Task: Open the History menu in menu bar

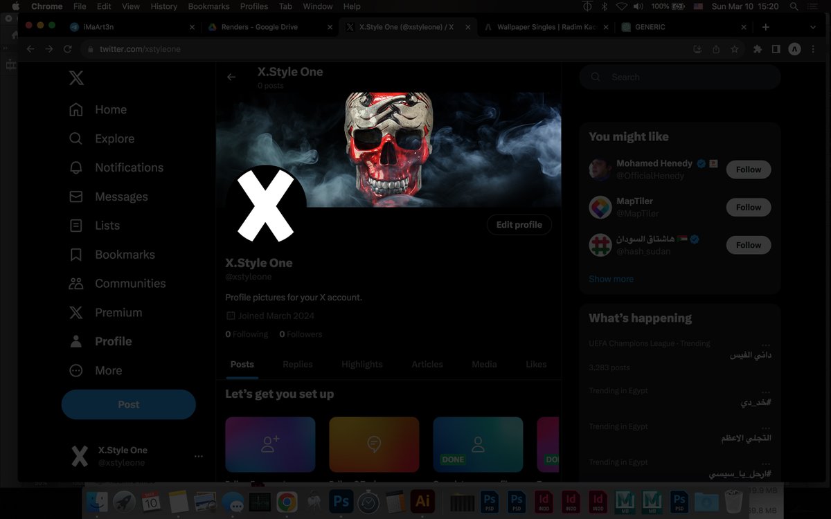Action: (x=163, y=6)
